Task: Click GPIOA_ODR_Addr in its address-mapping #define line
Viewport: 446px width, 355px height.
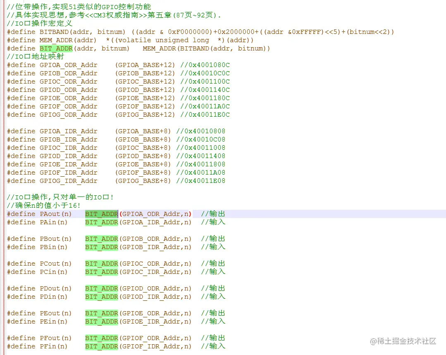Action: 68,65
